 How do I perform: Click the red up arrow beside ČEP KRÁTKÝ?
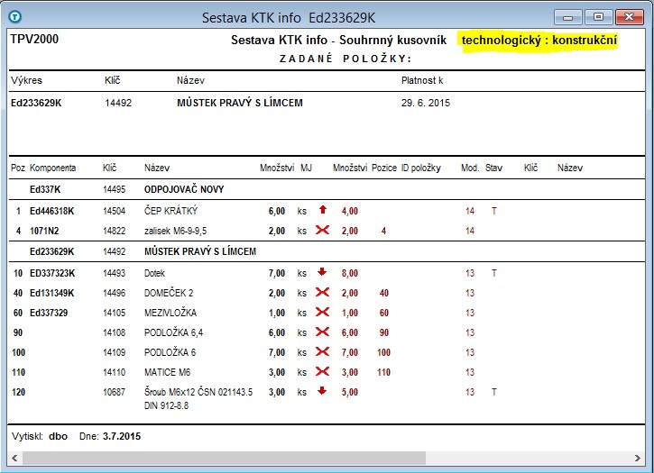[x=322, y=210]
